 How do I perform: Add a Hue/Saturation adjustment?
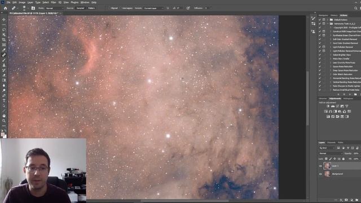[x=326, y=112]
